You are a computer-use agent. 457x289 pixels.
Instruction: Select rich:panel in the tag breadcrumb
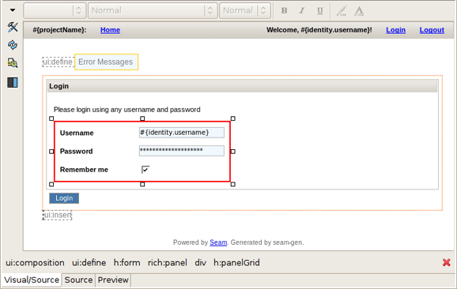(168, 263)
